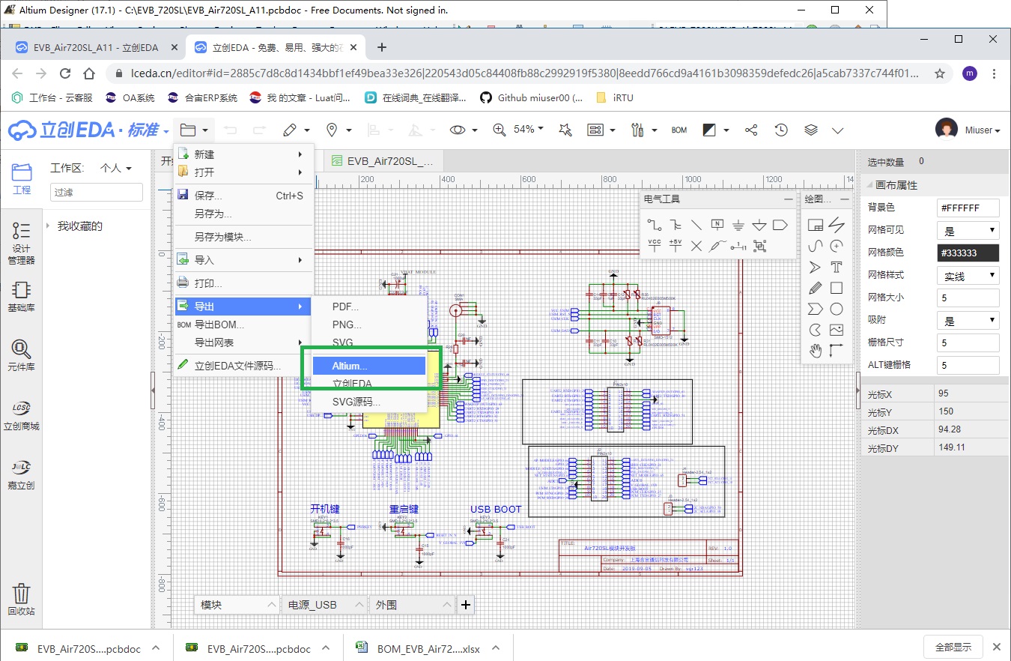Open the 网格可见 dropdown
The width and height of the screenshot is (1011, 661).
point(968,230)
